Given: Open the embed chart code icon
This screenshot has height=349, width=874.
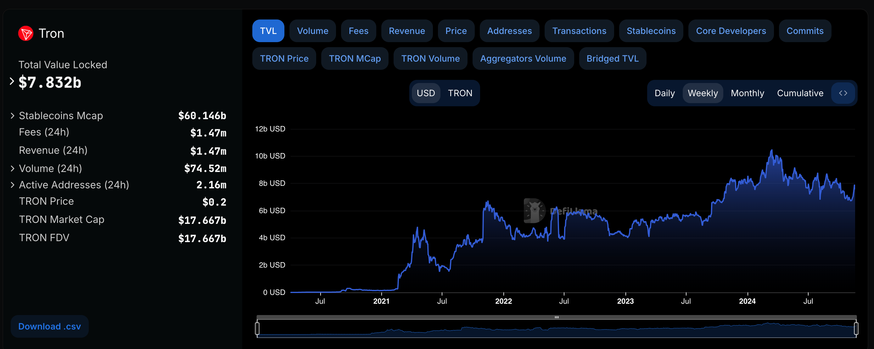Looking at the screenshot, I should coord(843,93).
